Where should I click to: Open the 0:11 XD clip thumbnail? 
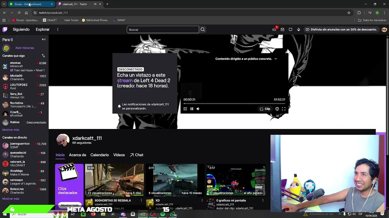pyautogui.click(x=175, y=180)
